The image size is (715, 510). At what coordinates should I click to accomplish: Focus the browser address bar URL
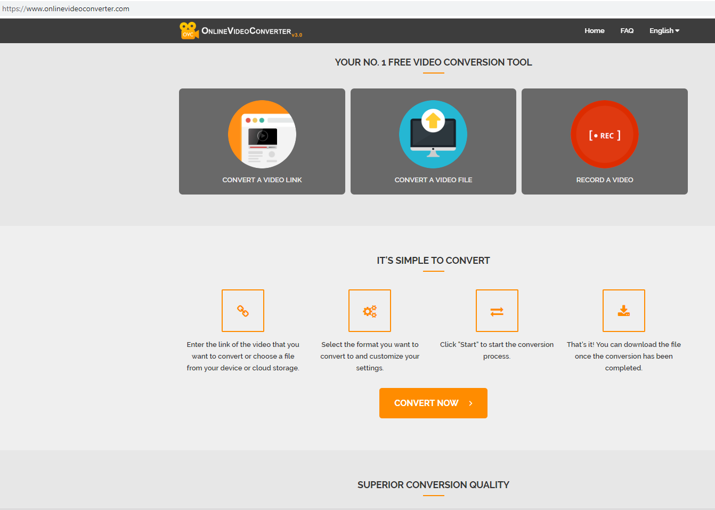point(66,9)
